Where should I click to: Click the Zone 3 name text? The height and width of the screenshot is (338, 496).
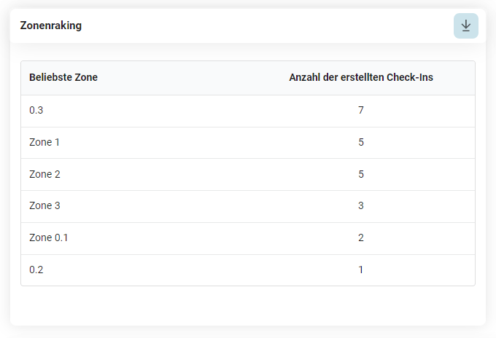pyautogui.click(x=44, y=205)
